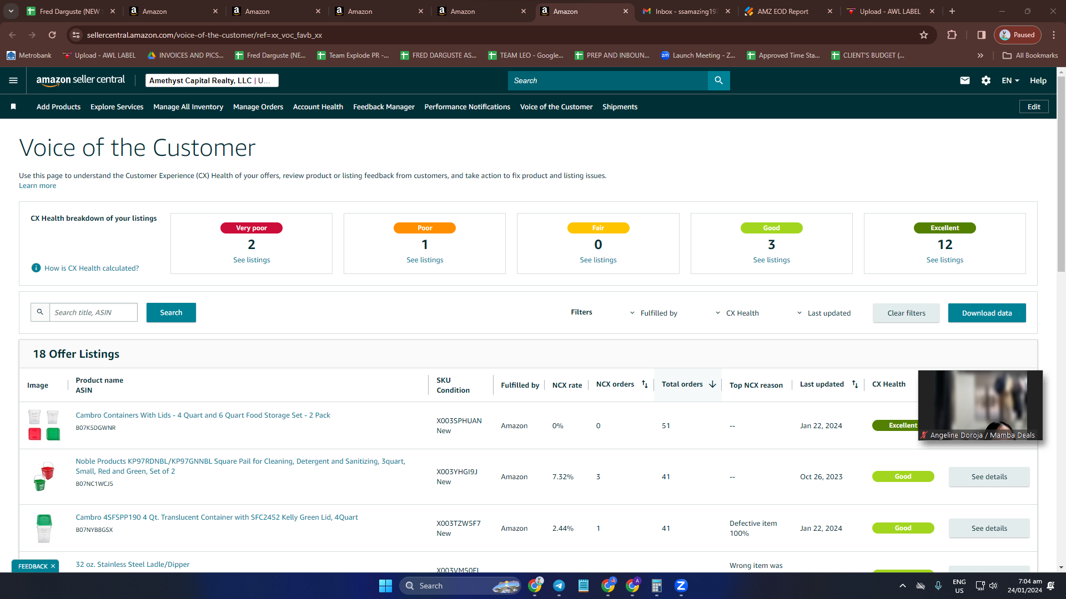Click the browser address bar URL

click(204, 35)
